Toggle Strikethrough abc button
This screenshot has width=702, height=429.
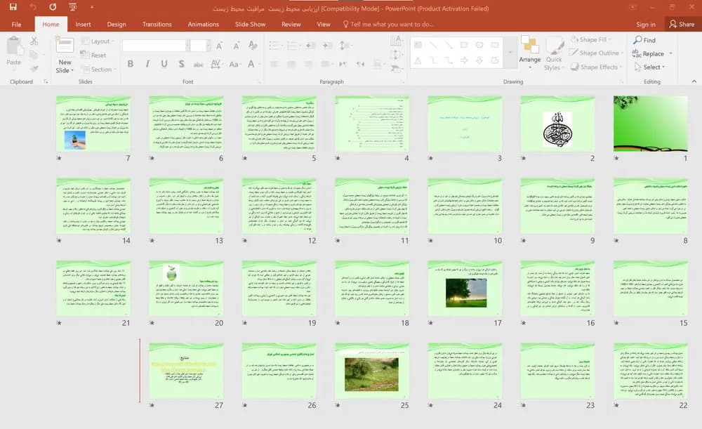click(x=199, y=64)
